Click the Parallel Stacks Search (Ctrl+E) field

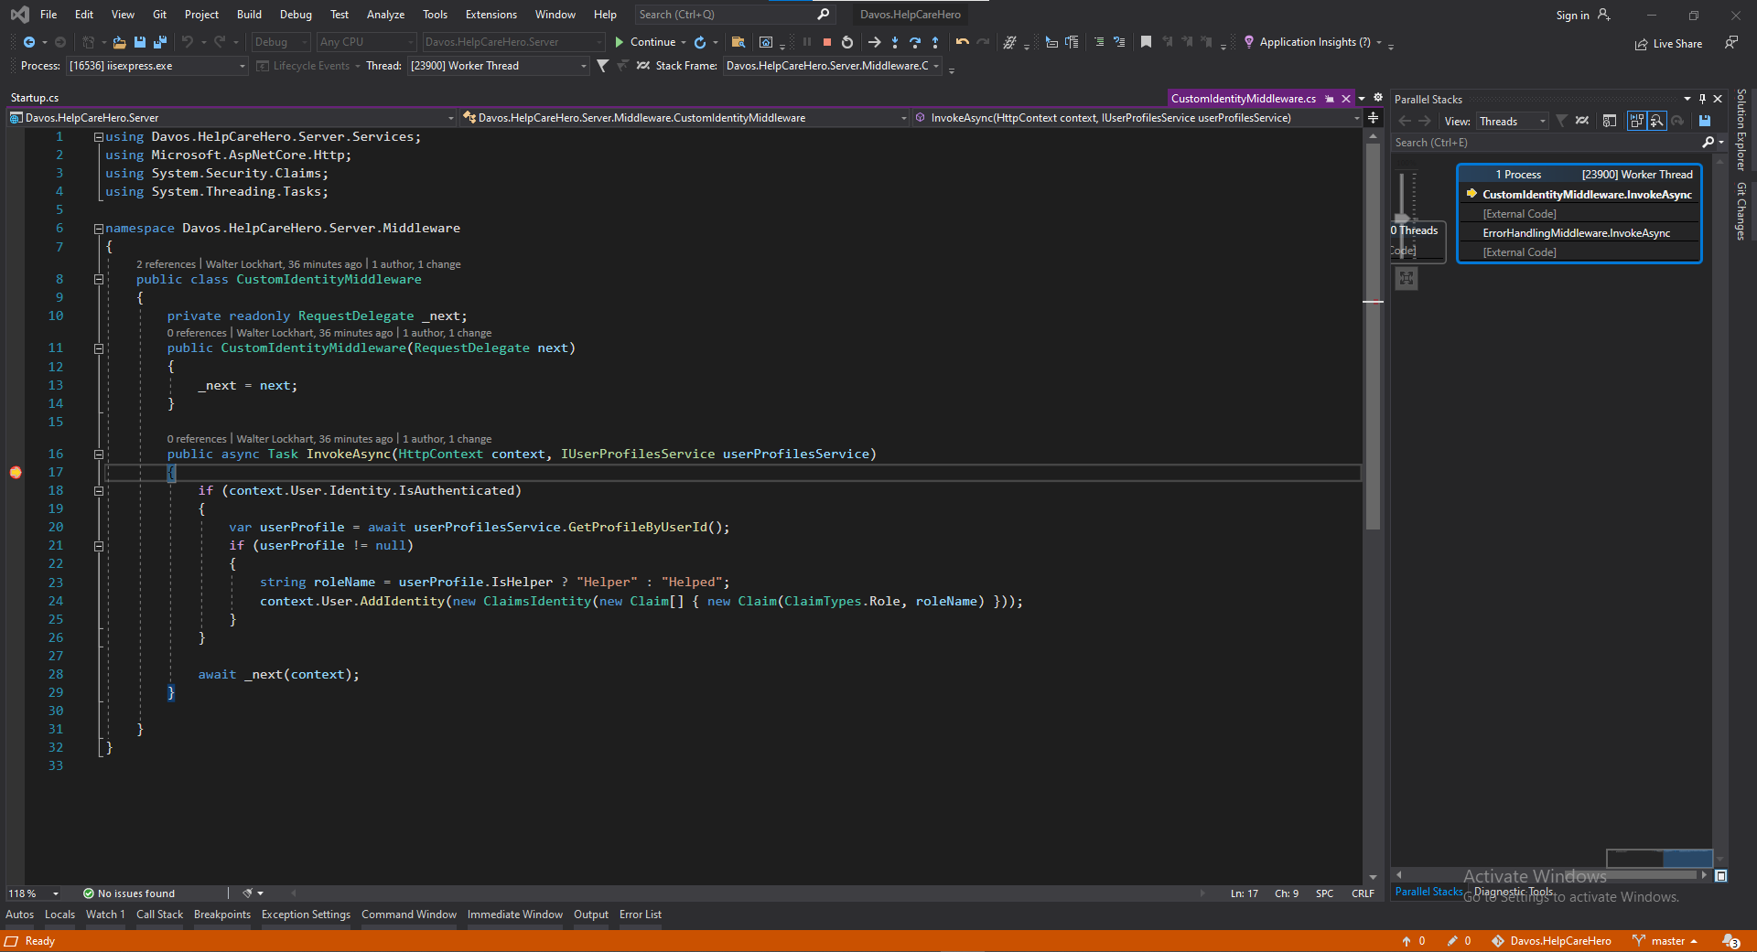coord(1547,142)
